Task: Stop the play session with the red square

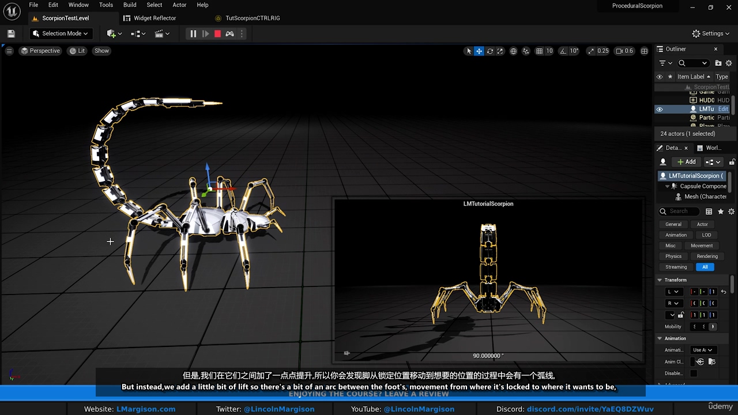Action: coord(217,33)
